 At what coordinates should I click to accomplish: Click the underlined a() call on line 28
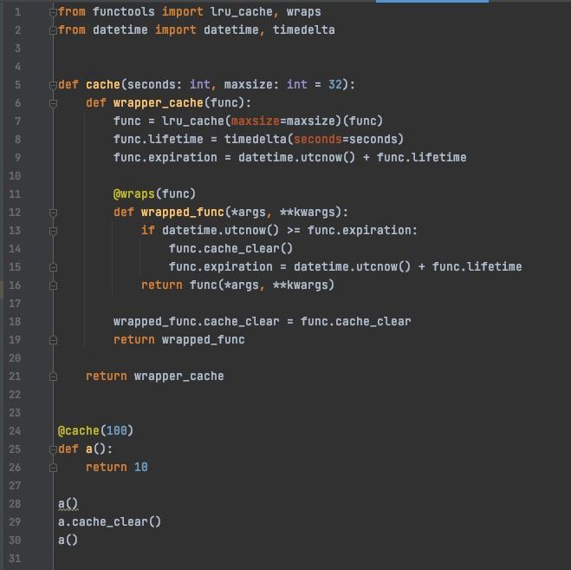pos(68,504)
